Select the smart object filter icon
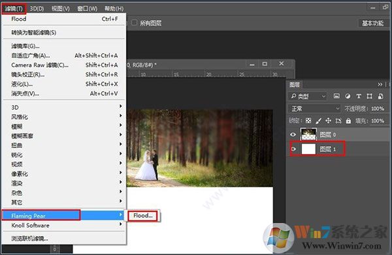The height and width of the screenshot is (255, 392). point(380,96)
